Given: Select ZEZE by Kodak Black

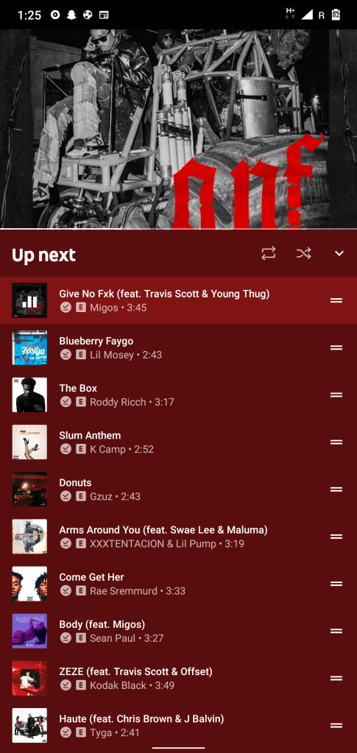Looking at the screenshot, I should [178, 678].
